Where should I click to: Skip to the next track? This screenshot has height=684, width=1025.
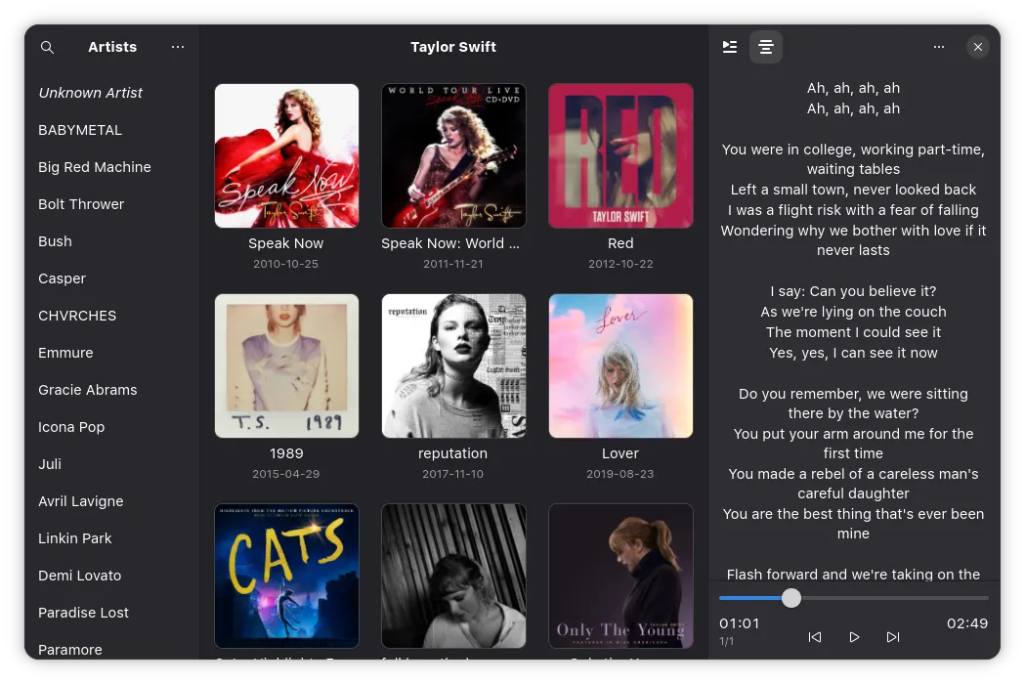point(892,637)
